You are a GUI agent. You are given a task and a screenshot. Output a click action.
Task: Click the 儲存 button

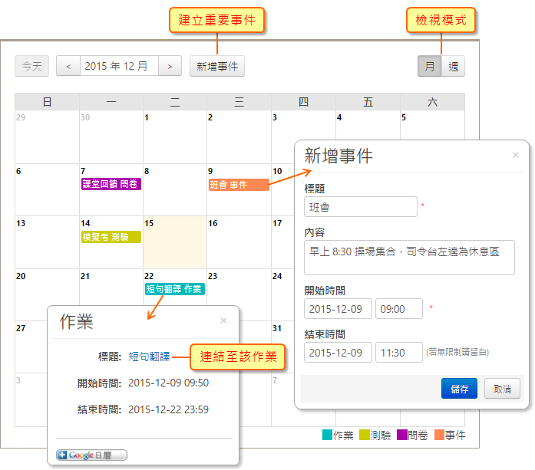coord(459,389)
